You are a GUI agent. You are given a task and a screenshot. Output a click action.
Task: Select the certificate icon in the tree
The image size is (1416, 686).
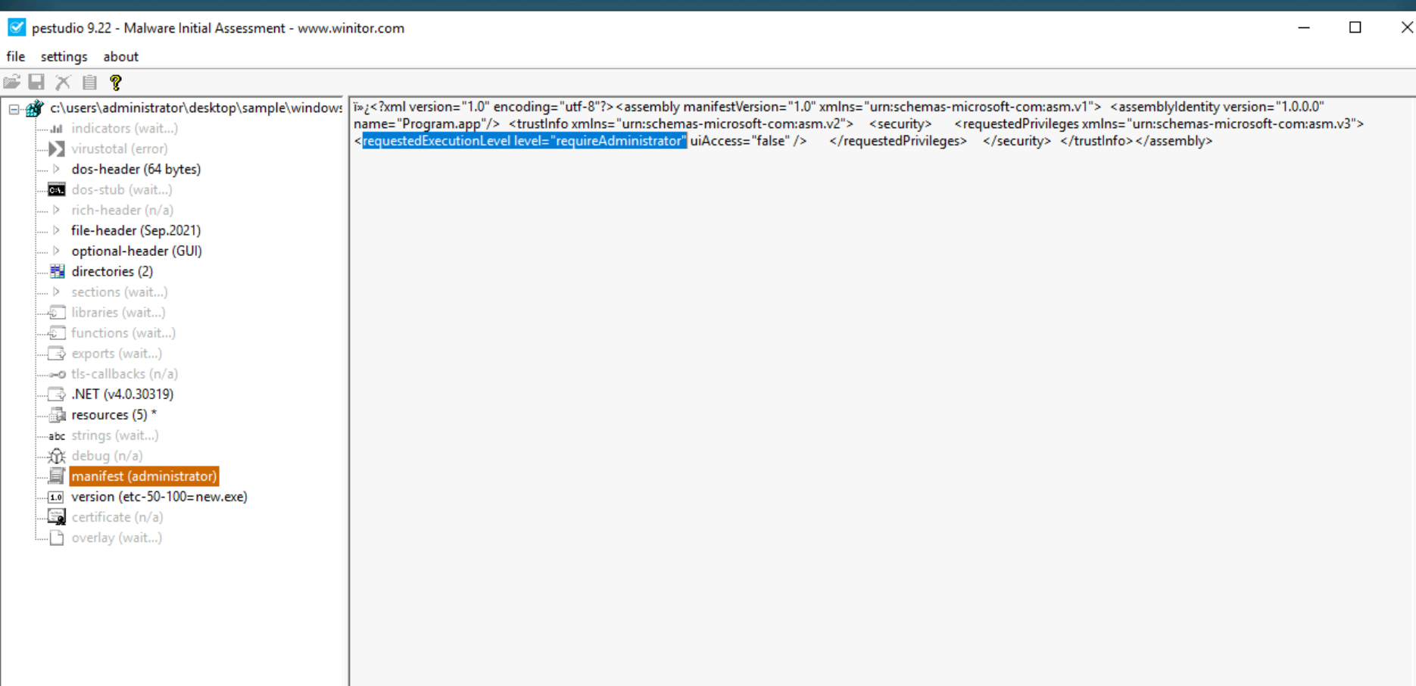click(57, 517)
